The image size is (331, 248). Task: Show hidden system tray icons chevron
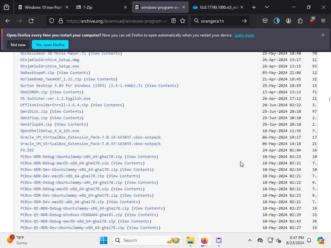(x=250, y=240)
